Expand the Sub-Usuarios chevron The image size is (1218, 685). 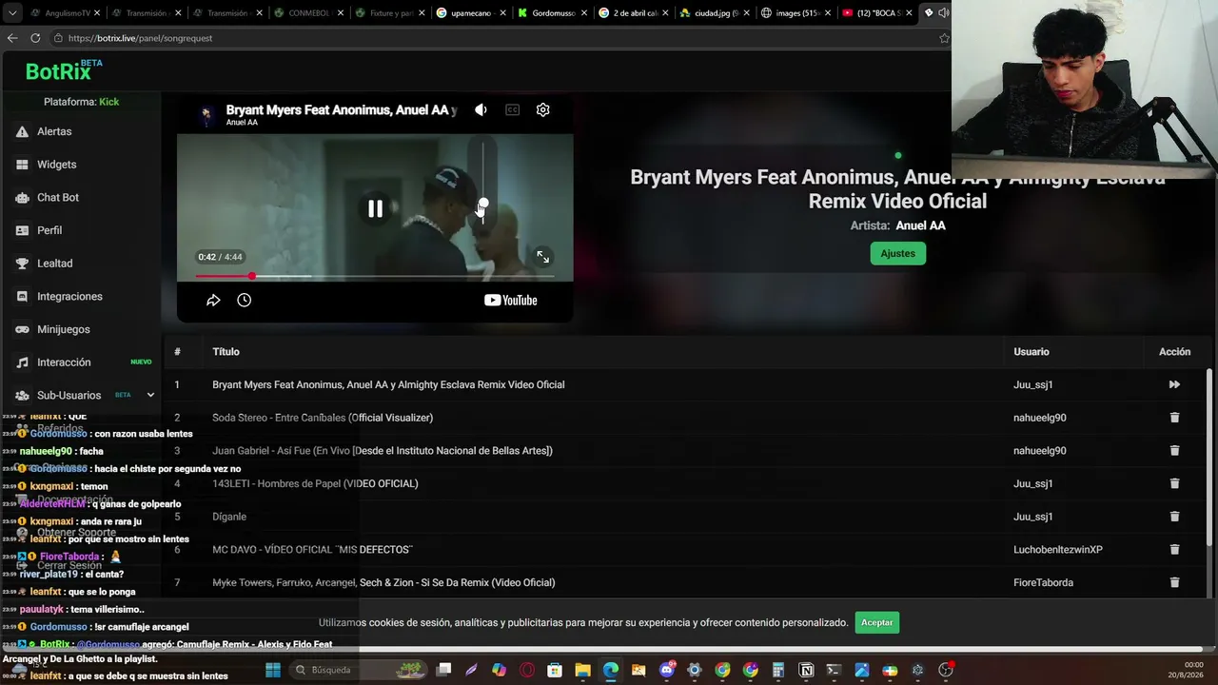pos(150,395)
